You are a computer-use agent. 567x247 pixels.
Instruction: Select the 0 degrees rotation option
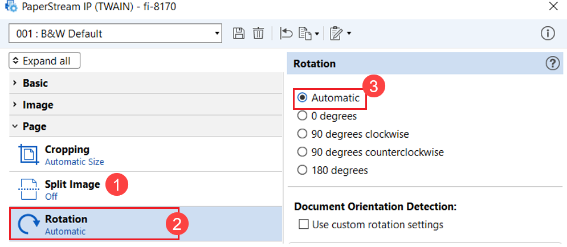[303, 116]
